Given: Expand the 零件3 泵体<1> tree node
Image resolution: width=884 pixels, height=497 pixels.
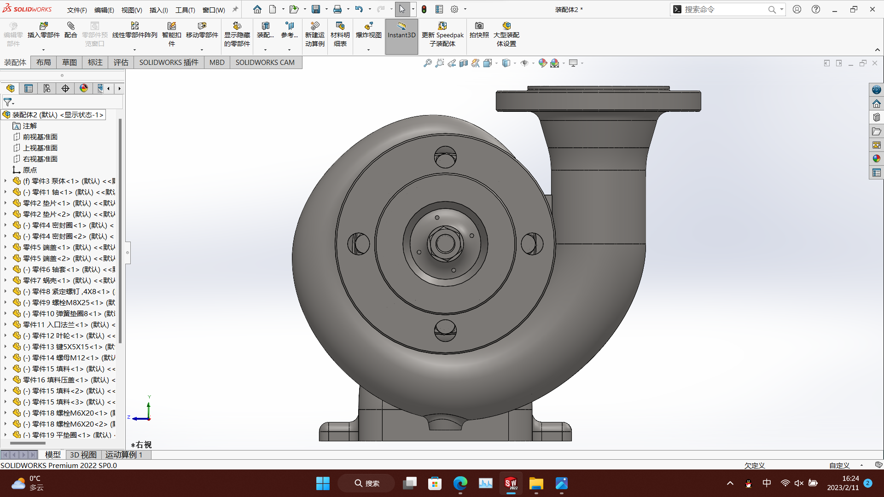Looking at the screenshot, I should pos(6,181).
